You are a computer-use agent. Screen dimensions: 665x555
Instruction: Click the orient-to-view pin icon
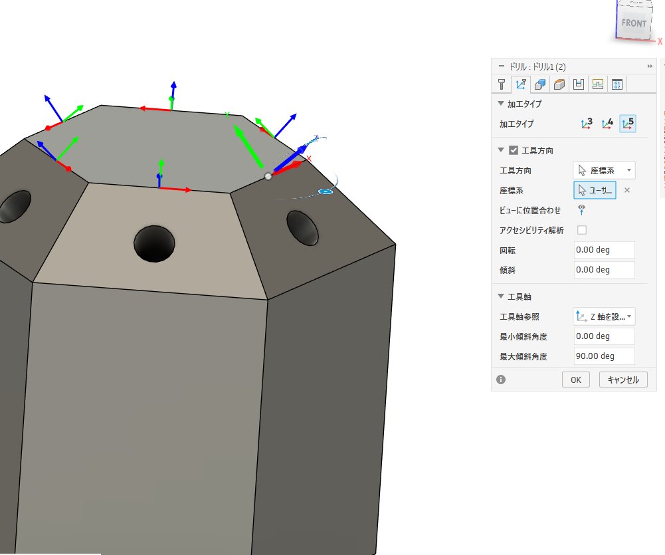[581, 209]
